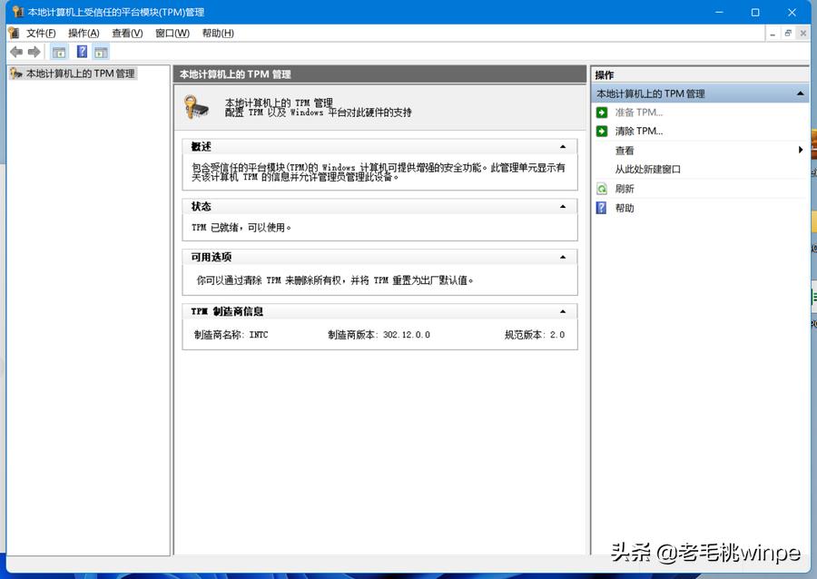Click the forward navigation arrow in toolbar
The image size is (817, 579).
coord(34,52)
